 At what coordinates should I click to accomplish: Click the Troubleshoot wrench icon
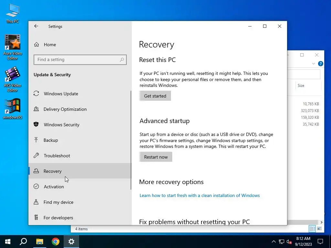[36, 155]
